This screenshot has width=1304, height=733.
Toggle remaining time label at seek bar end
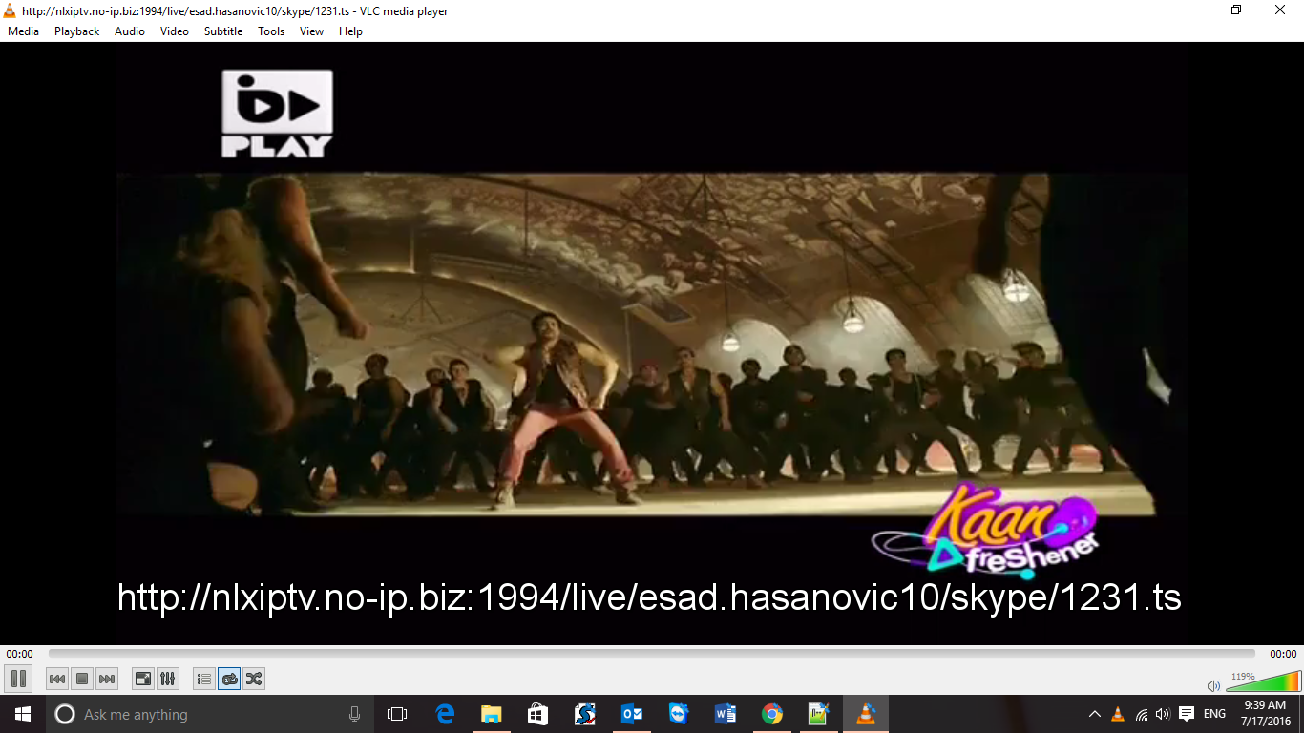tap(1283, 654)
